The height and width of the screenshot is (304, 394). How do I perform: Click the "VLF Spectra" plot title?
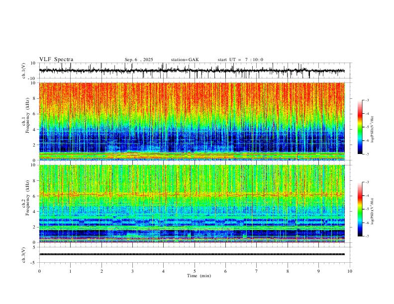coord(56,60)
